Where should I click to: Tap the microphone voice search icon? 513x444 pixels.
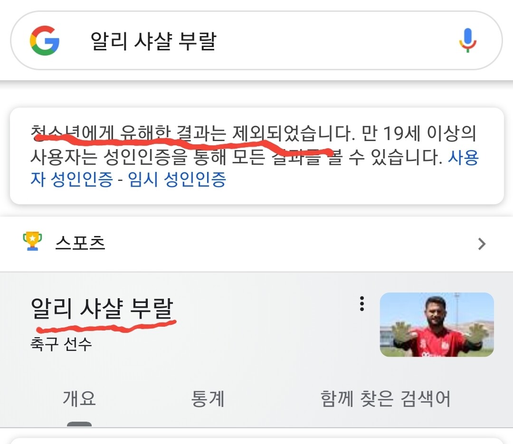click(467, 41)
